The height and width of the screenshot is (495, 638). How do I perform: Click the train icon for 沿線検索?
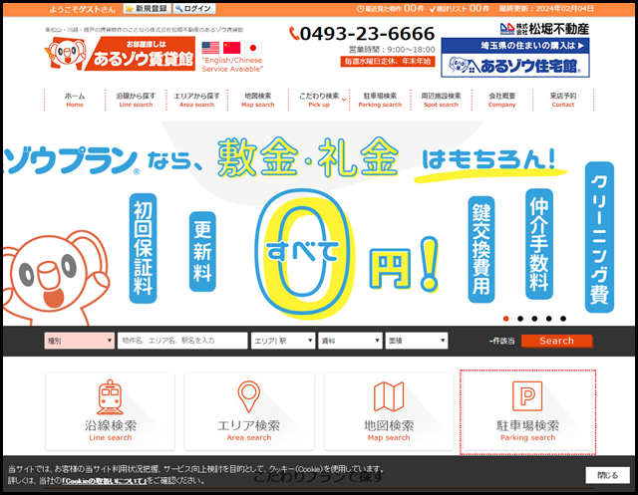pos(110,397)
